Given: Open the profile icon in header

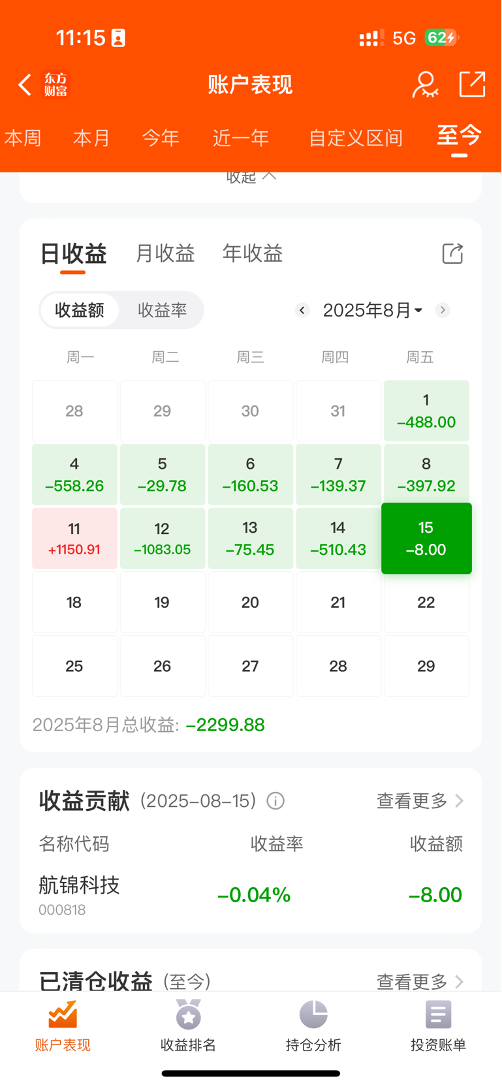Looking at the screenshot, I should coord(425,85).
